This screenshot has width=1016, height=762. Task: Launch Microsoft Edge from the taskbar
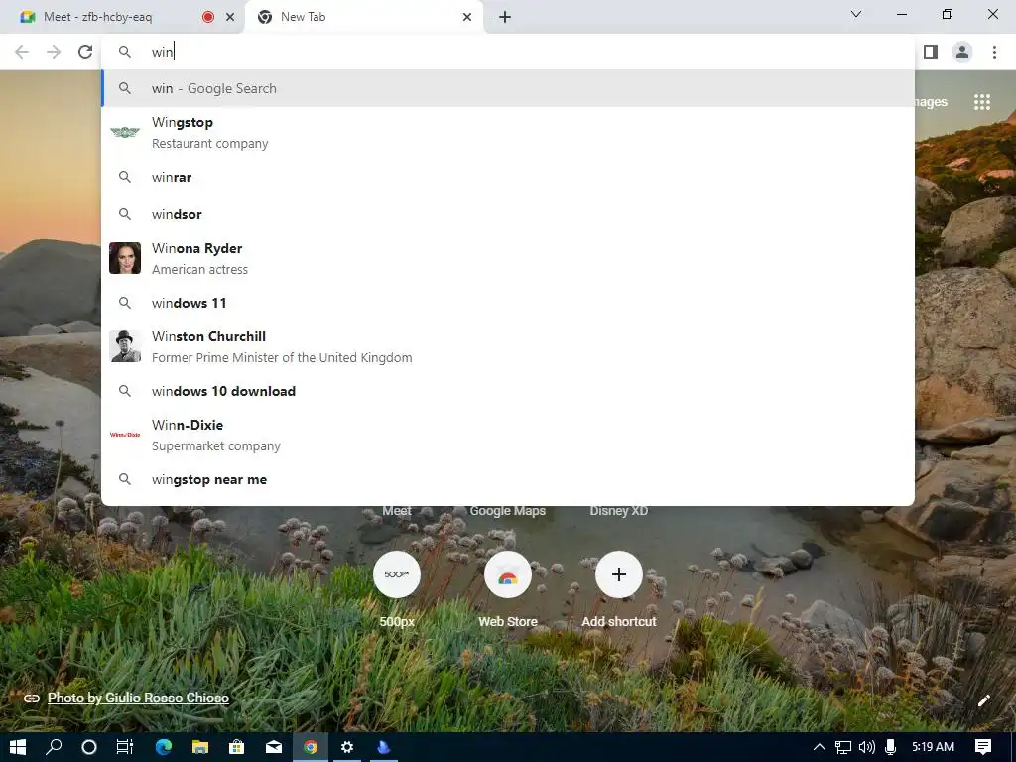pyautogui.click(x=164, y=747)
